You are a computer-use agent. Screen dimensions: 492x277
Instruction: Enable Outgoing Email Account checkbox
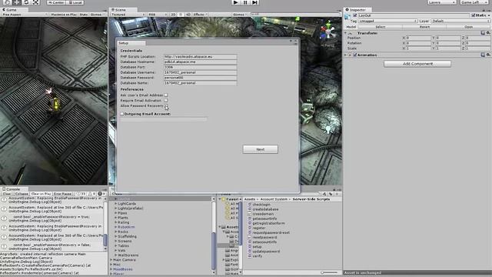click(122, 114)
